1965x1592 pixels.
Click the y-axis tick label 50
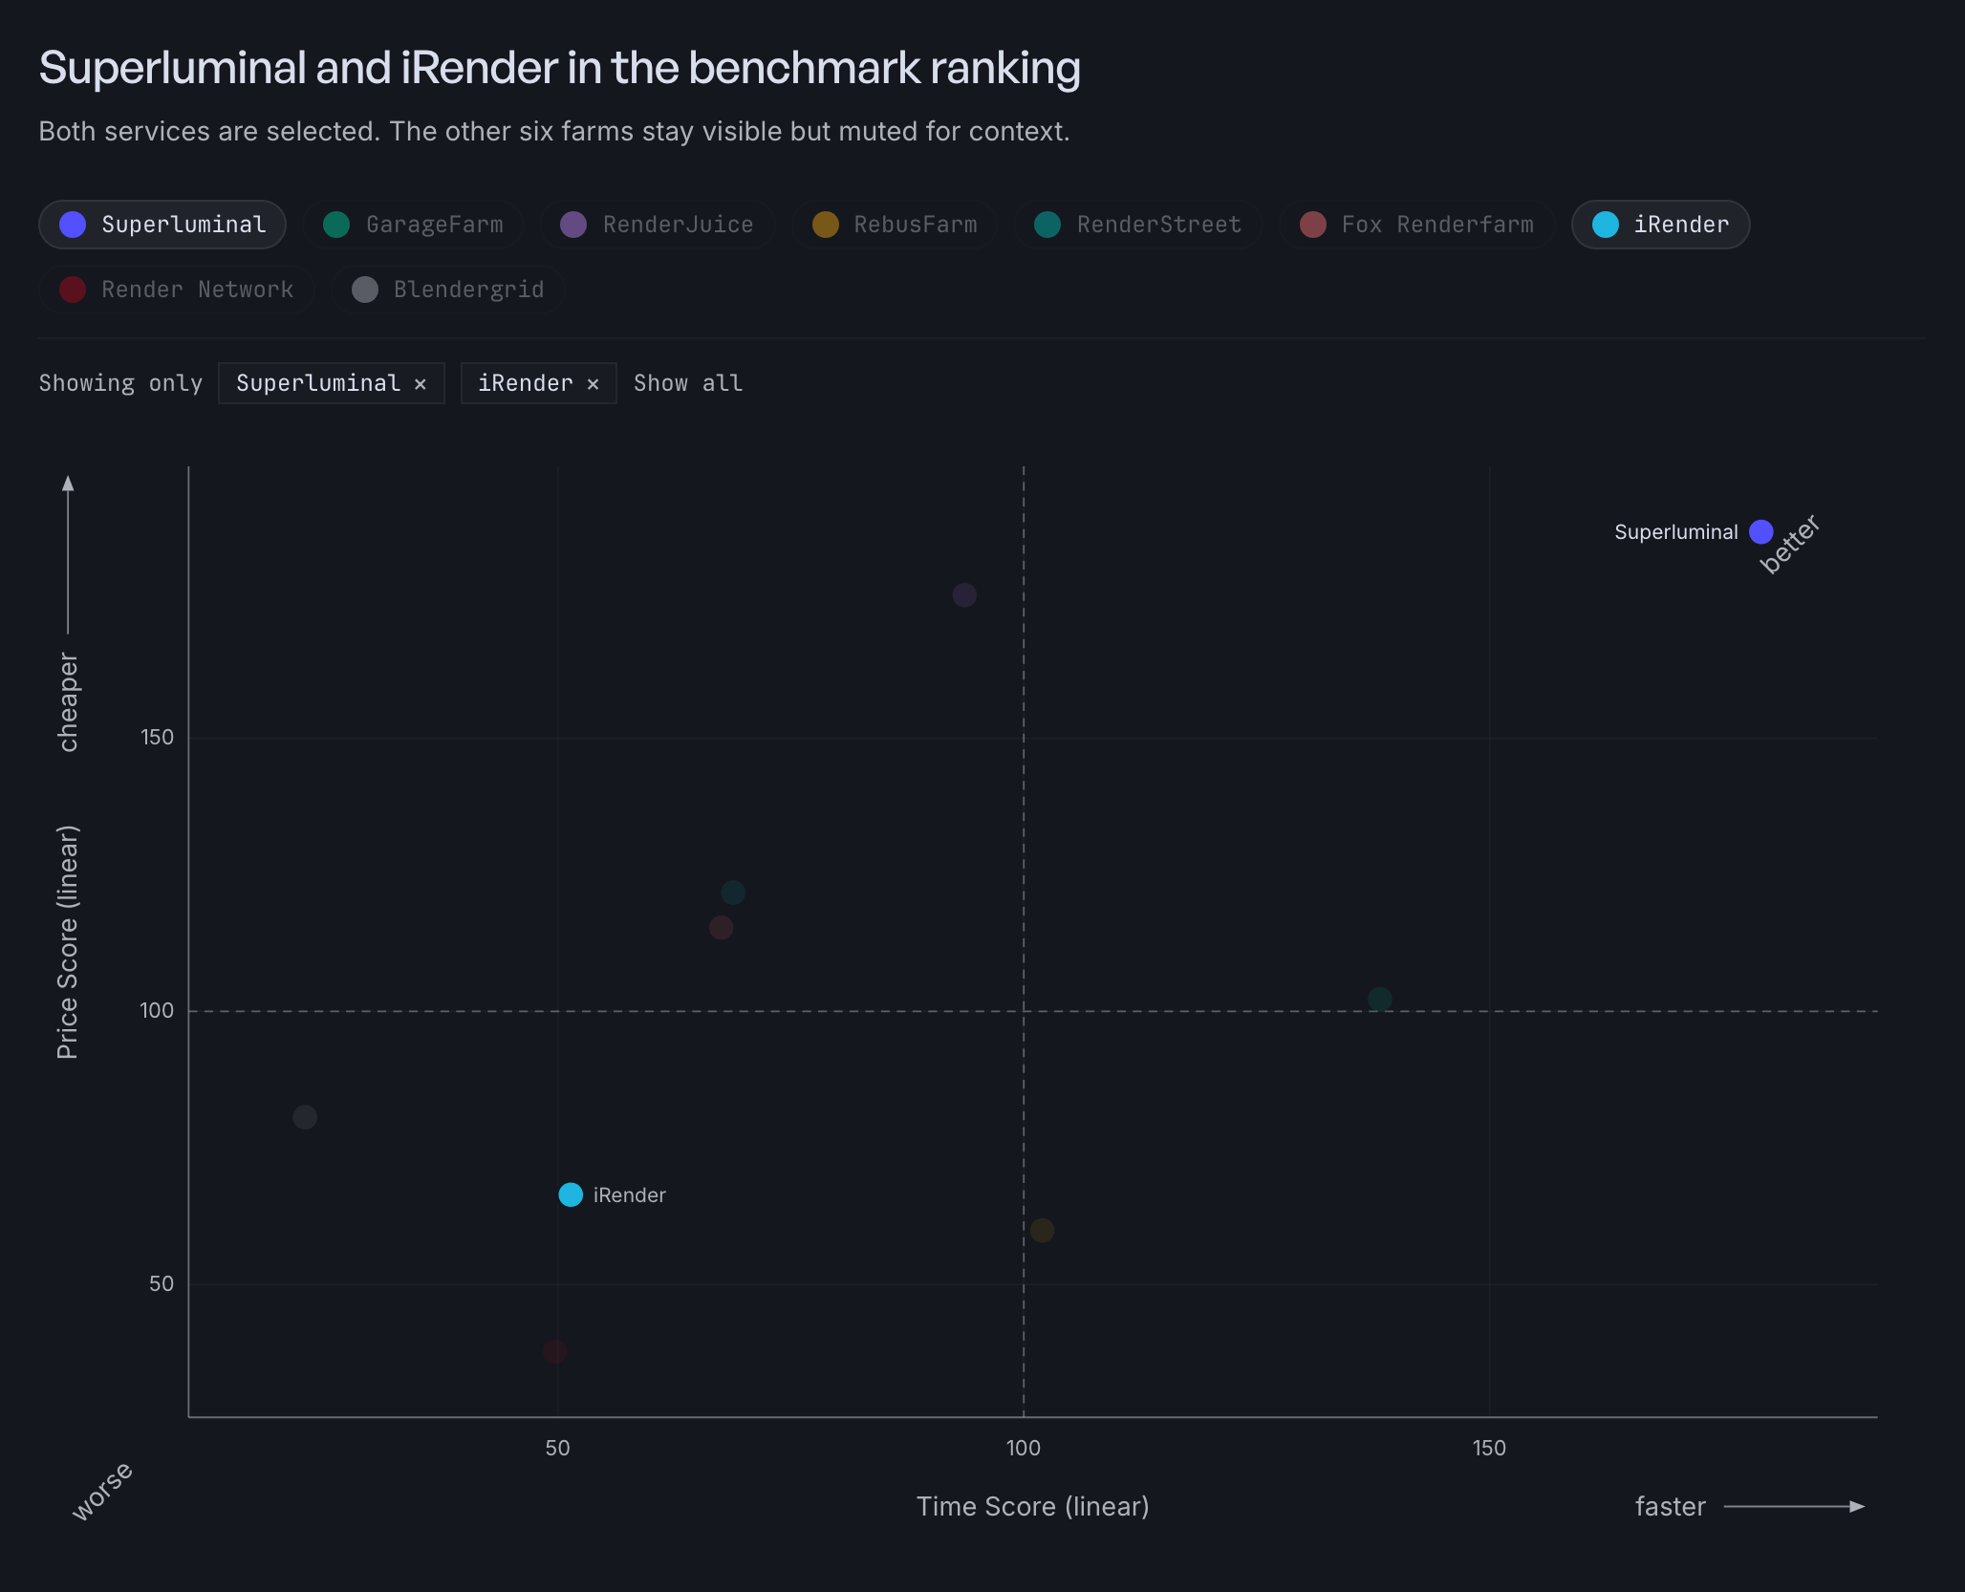(x=162, y=1283)
